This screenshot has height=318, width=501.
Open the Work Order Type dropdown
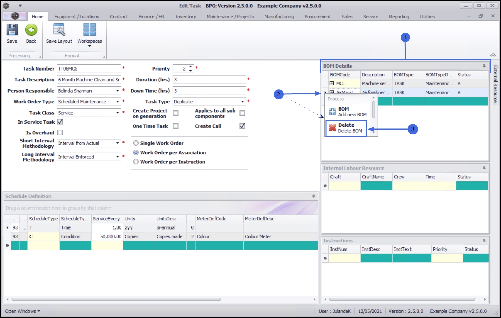pos(118,102)
